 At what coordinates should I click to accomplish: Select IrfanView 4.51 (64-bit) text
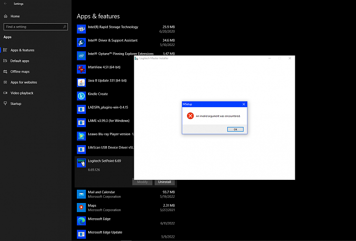click(104, 67)
